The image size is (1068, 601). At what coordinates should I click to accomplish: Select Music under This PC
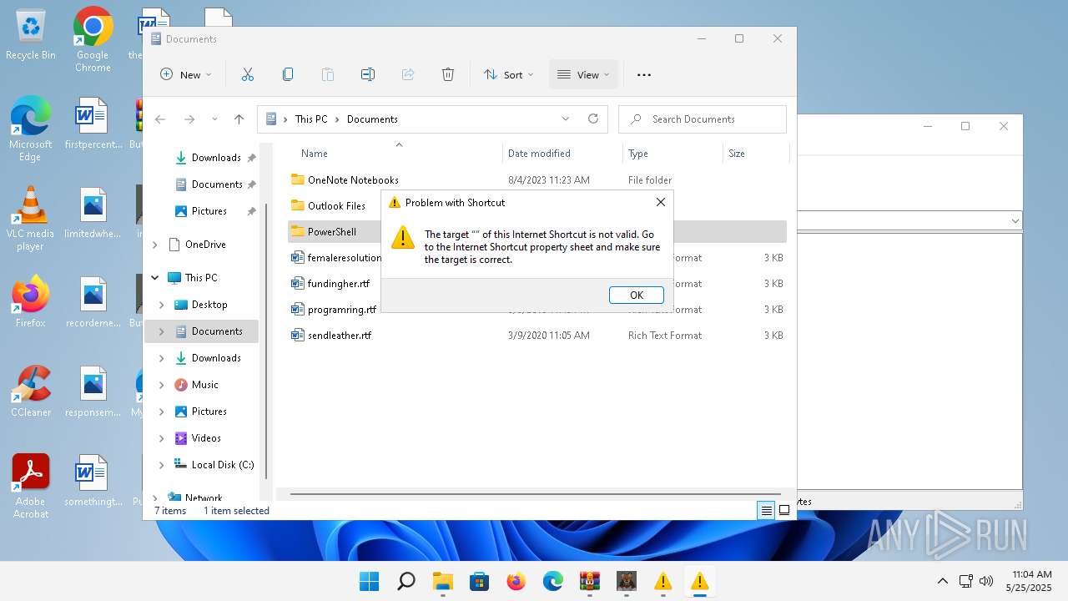click(x=204, y=385)
